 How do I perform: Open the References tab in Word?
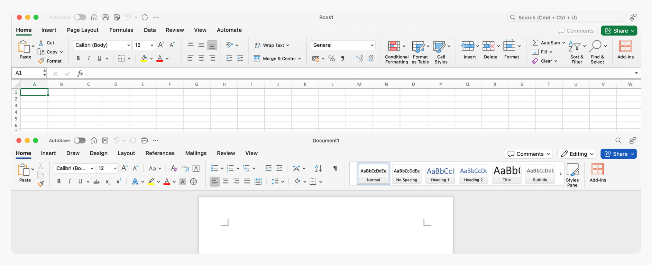point(160,153)
